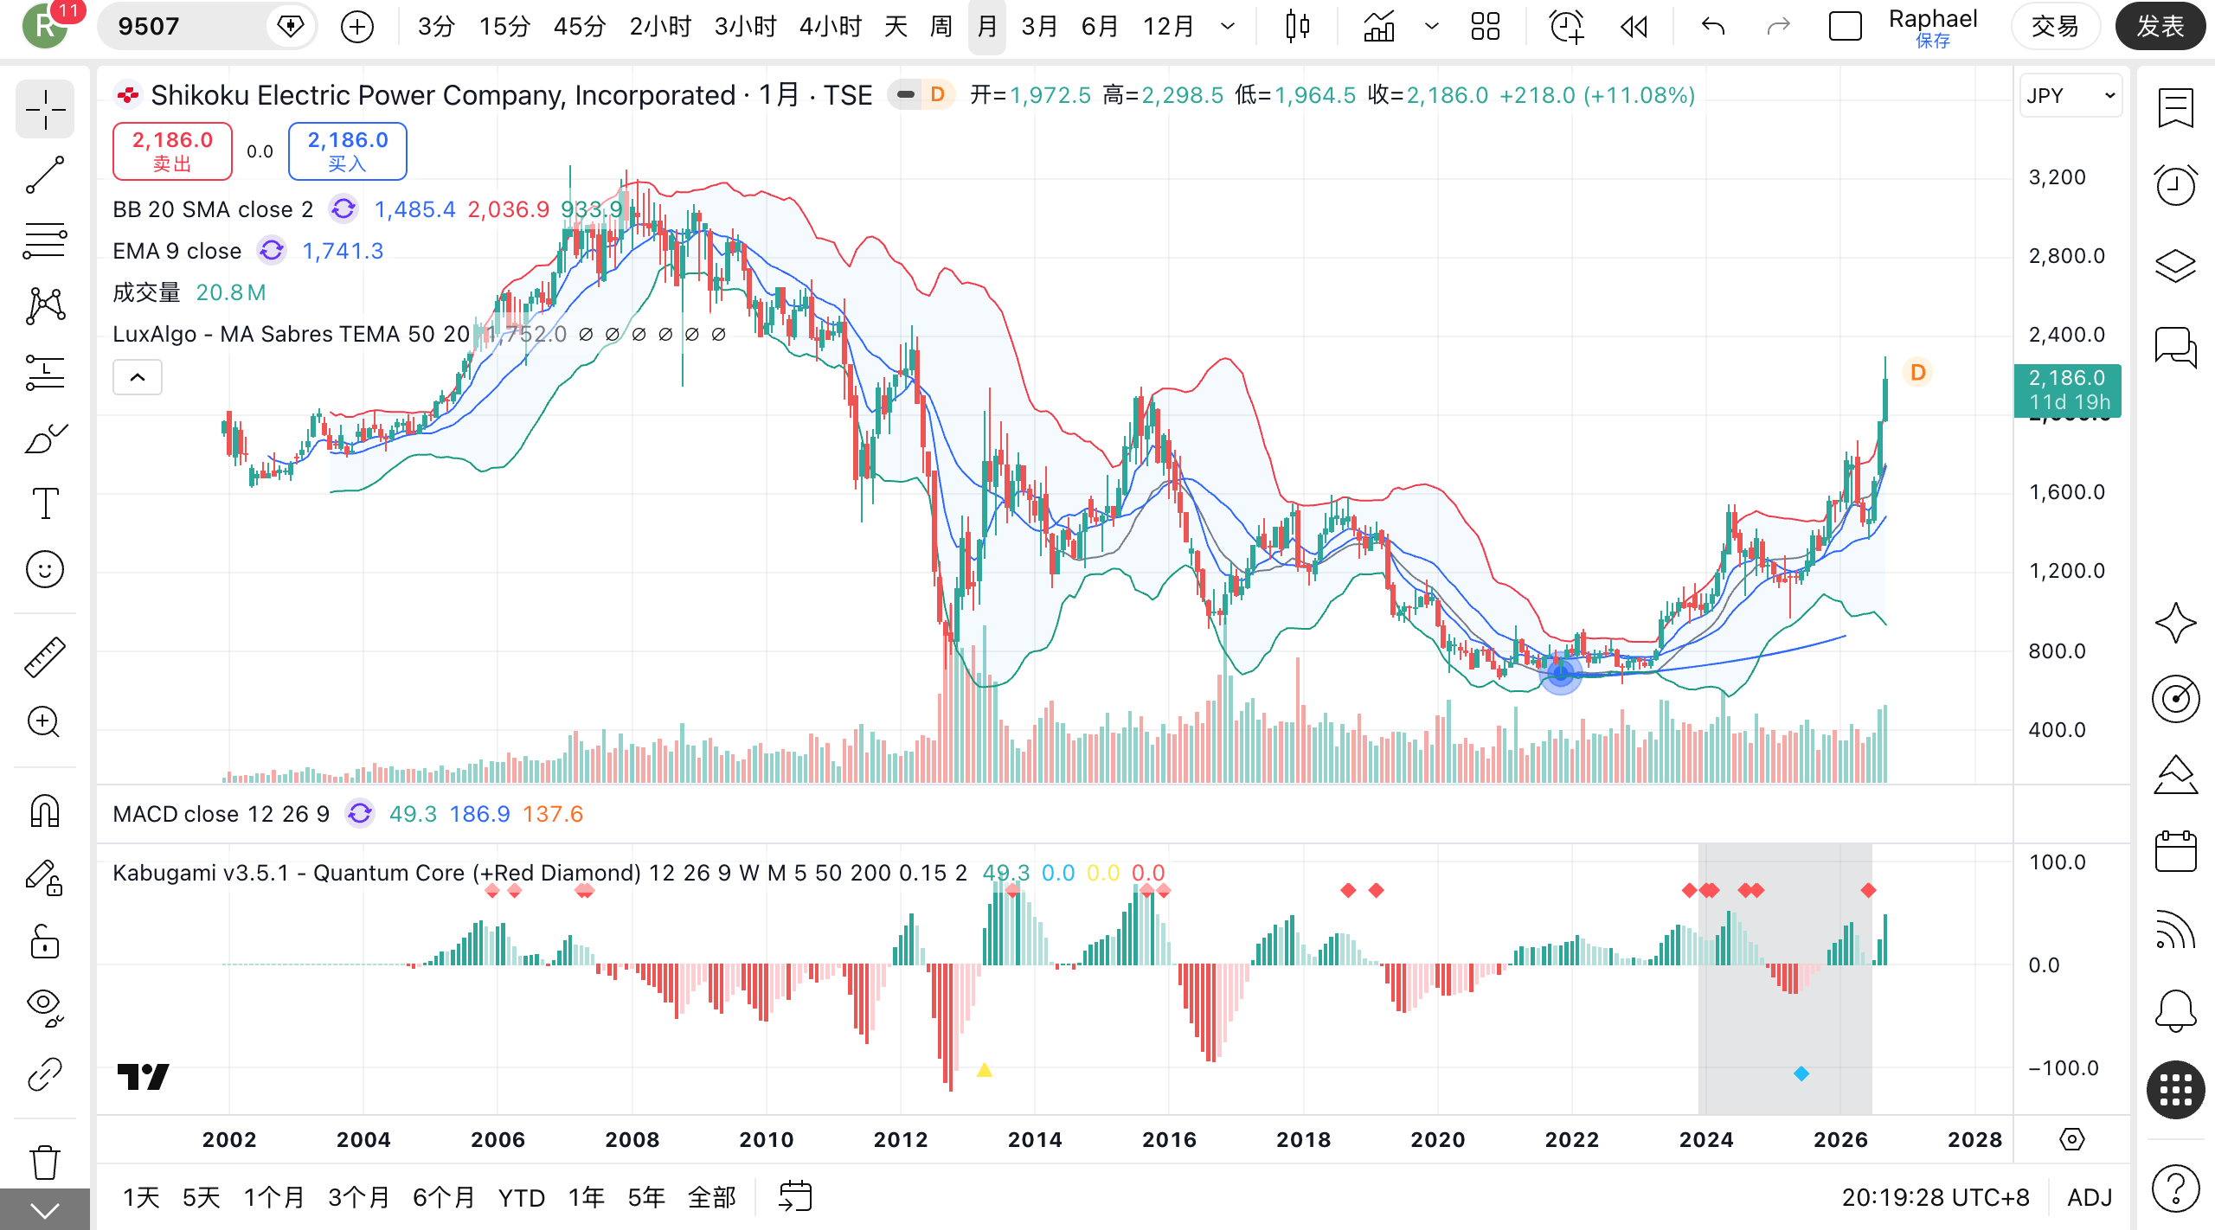Select the 3月 timeframe
The height and width of the screenshot is (1230, 2215).
coord(1039,27)
